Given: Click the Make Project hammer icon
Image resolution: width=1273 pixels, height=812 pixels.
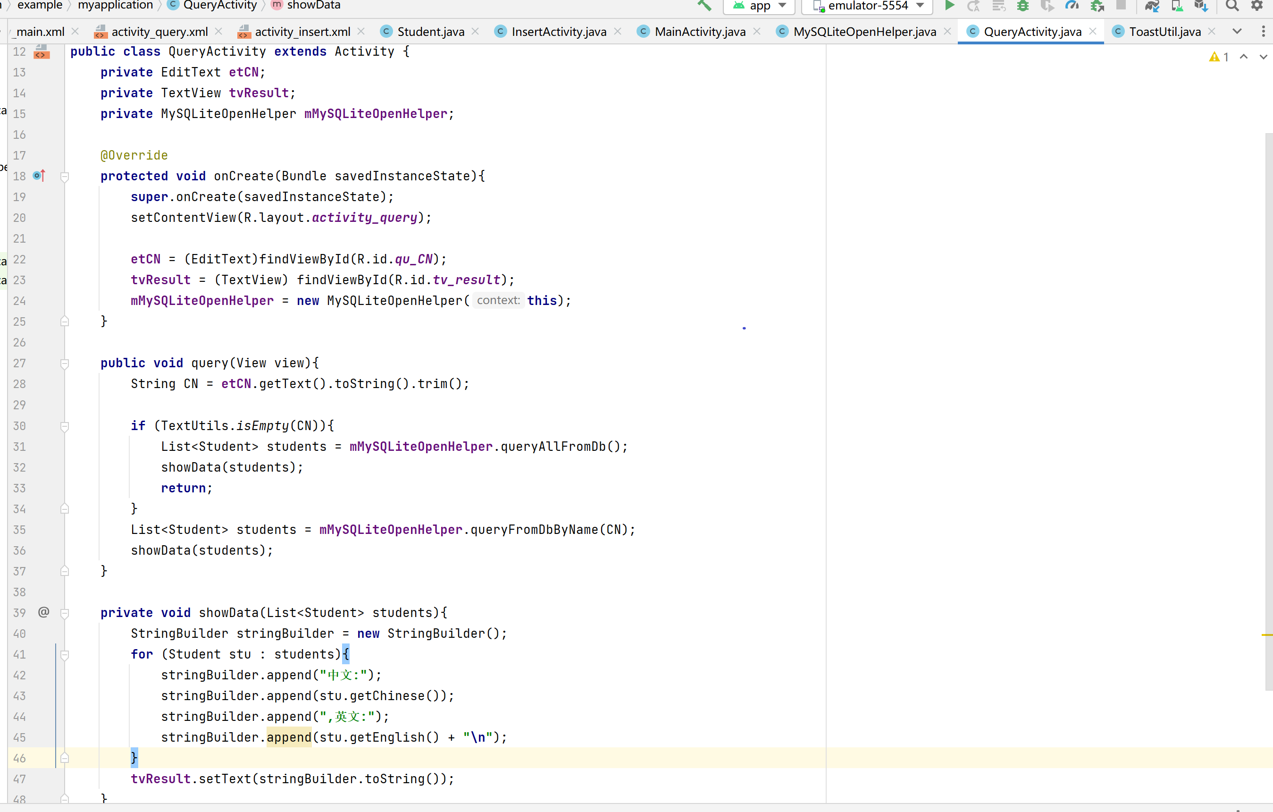Looking at the screenshot, I should coord(704,5).
